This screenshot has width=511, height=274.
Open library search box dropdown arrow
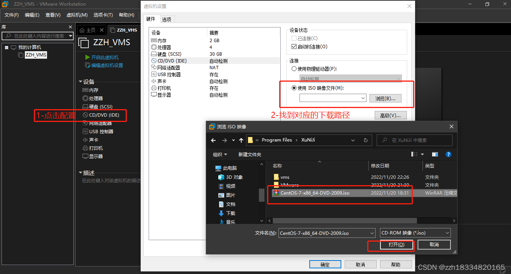coord(70,36)
